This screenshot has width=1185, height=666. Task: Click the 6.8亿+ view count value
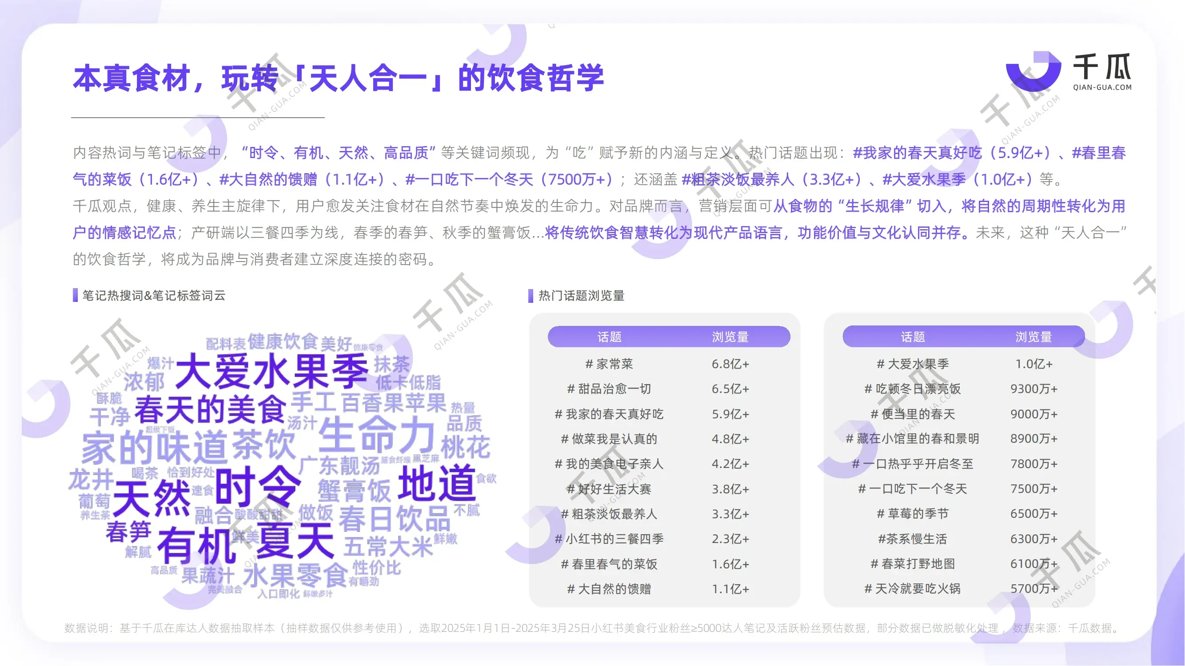point(730,364)
